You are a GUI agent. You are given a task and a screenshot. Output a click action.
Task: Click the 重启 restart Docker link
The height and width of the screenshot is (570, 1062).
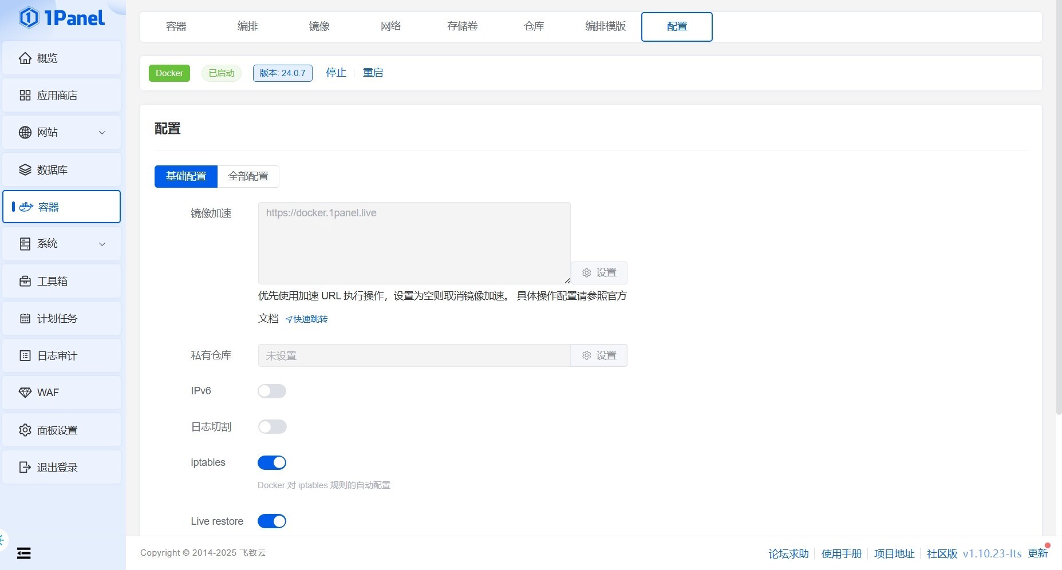(373, 73)
